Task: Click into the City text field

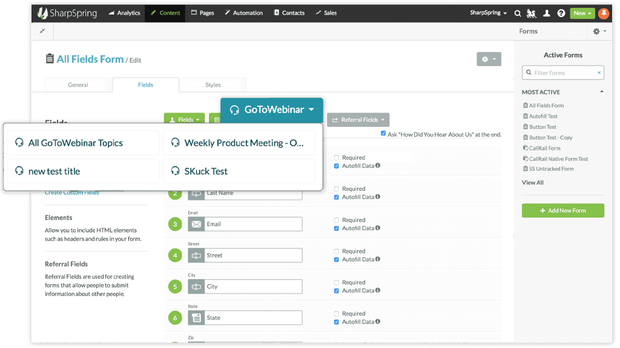Action: (x=253, y=286)
